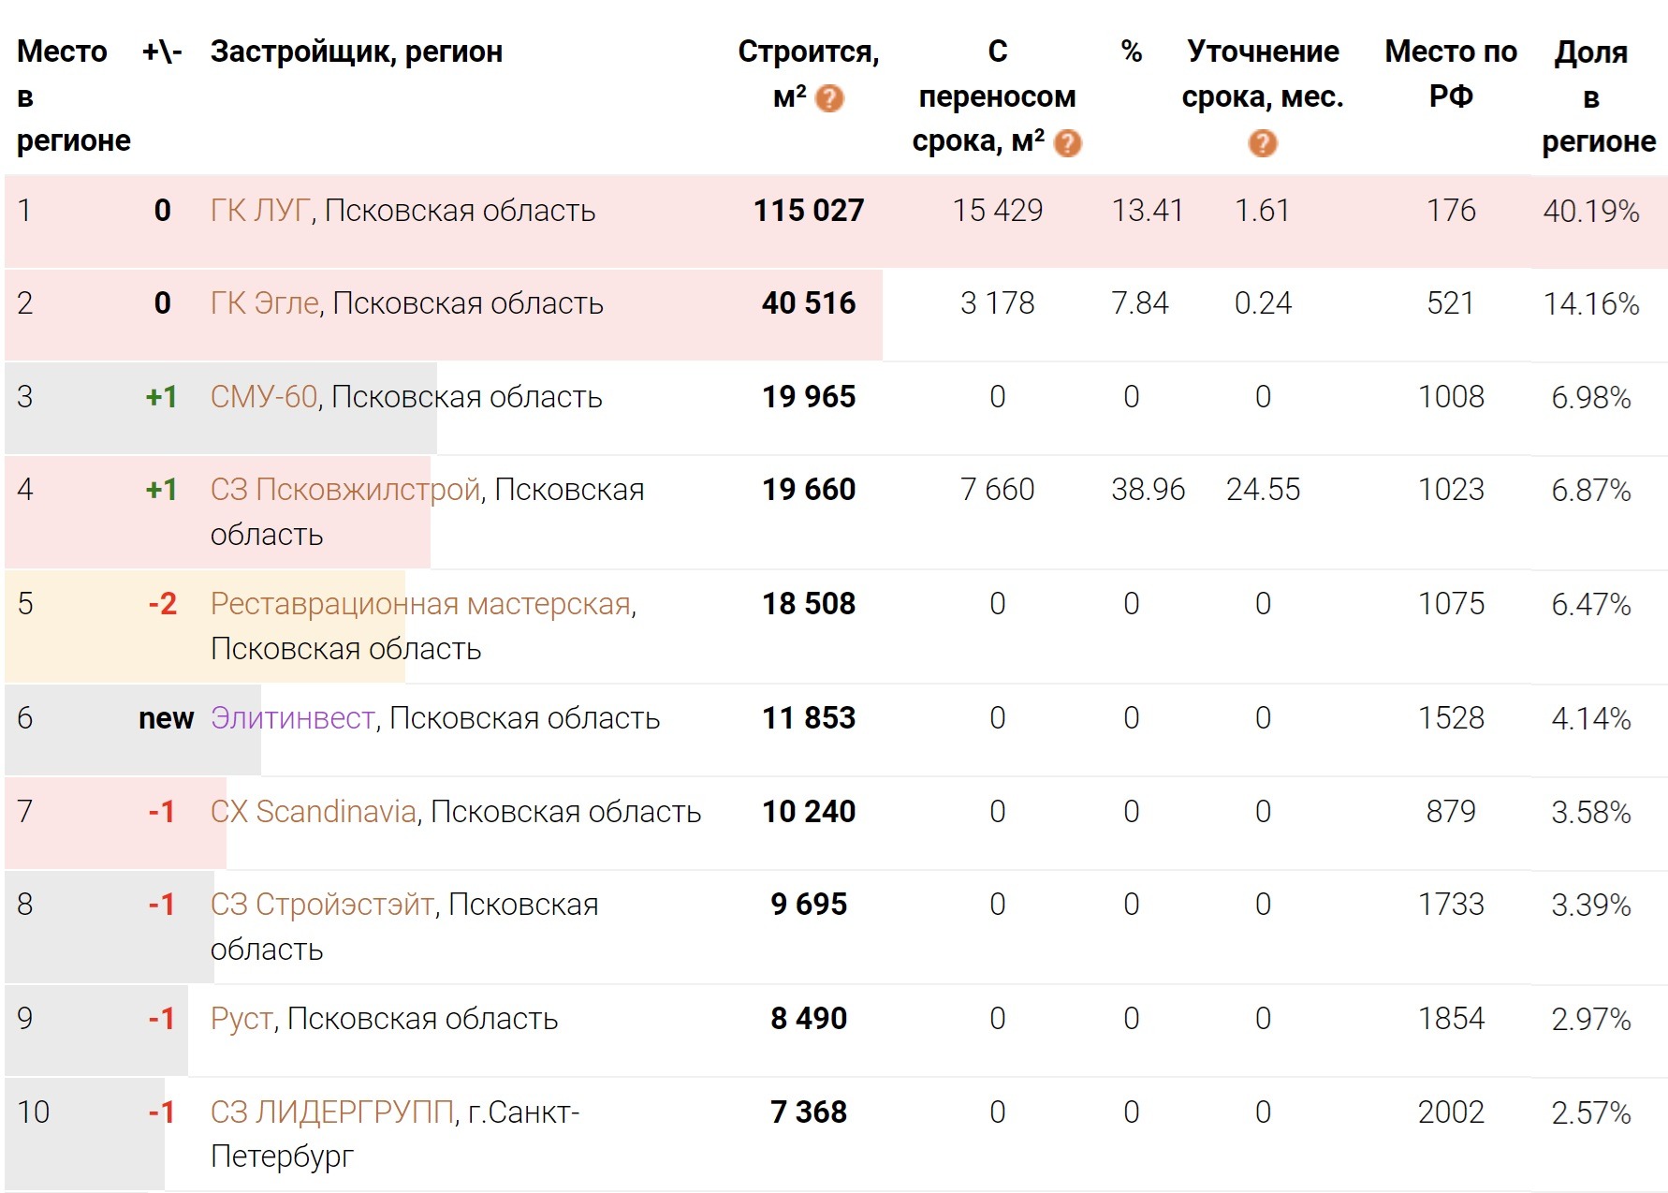1668x1193 pixels.
Task: Click the Доля в регионе column header
Action: [x=1597, y=96]
